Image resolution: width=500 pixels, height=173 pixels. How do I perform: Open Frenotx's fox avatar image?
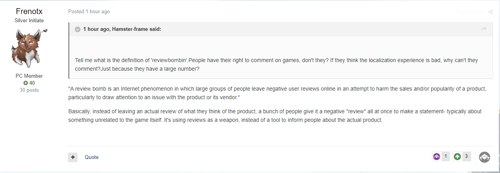pos(29,49)
